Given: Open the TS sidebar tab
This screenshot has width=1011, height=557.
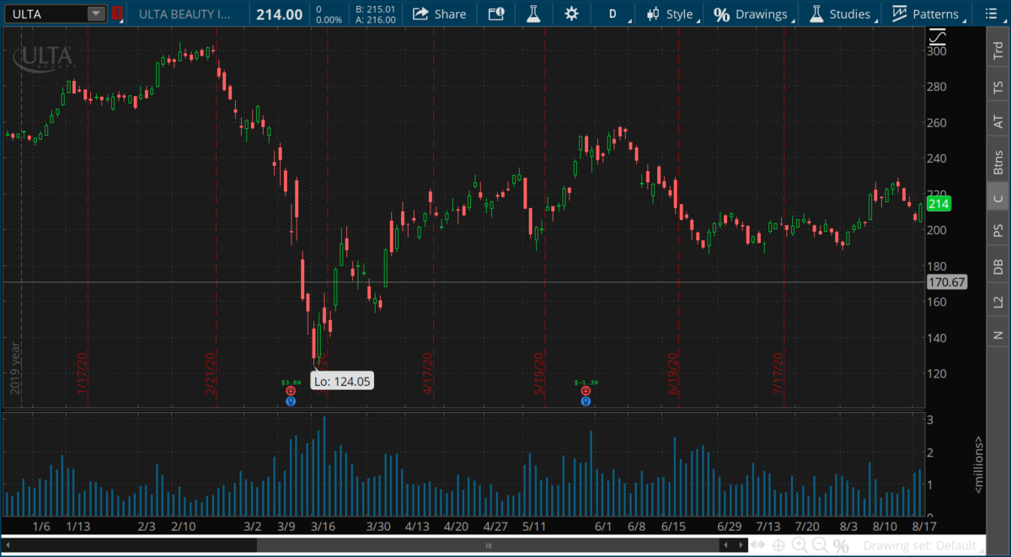Looking at the screenshot, I should click(998, 87).
